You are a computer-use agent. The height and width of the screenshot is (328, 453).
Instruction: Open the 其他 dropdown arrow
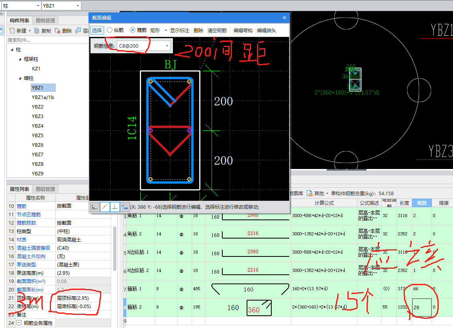327,193
